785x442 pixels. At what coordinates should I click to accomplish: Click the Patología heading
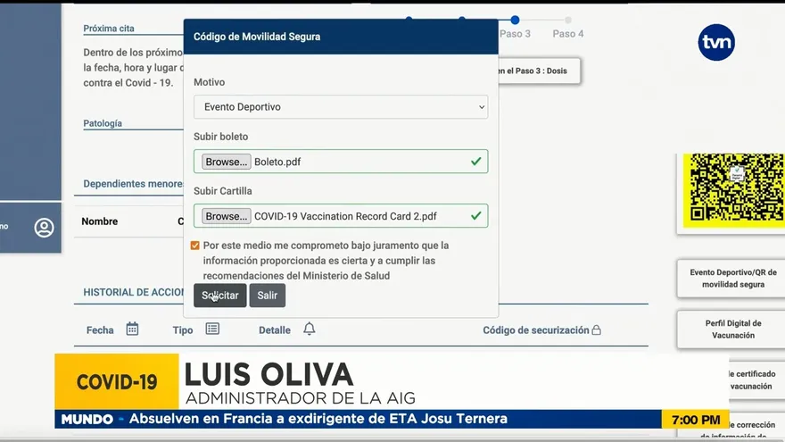103,123
